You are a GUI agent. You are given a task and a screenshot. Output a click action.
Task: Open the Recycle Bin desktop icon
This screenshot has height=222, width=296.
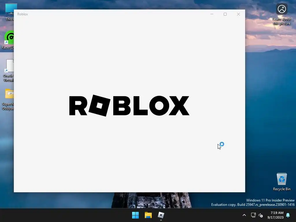pyautogui.click(x=282, y=182)
